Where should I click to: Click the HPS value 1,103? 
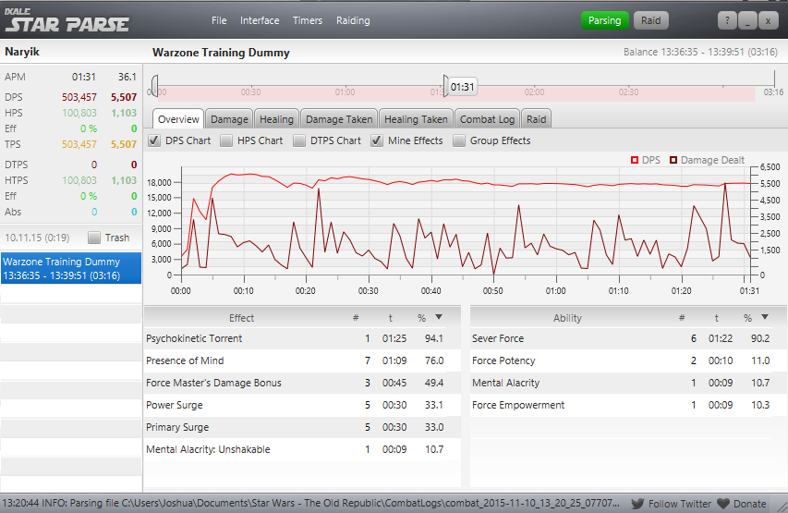124,113
